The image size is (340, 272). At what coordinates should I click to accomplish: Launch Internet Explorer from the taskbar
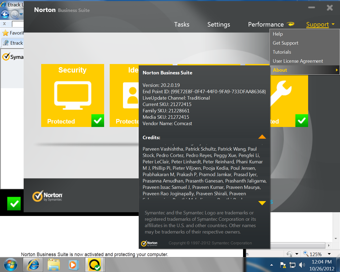coord(33,265)
